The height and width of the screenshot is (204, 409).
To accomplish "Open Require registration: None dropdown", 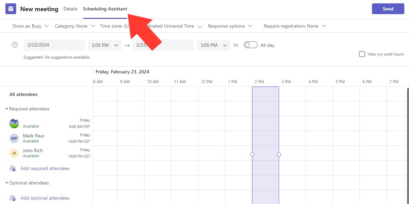I will tap(295, 26).
